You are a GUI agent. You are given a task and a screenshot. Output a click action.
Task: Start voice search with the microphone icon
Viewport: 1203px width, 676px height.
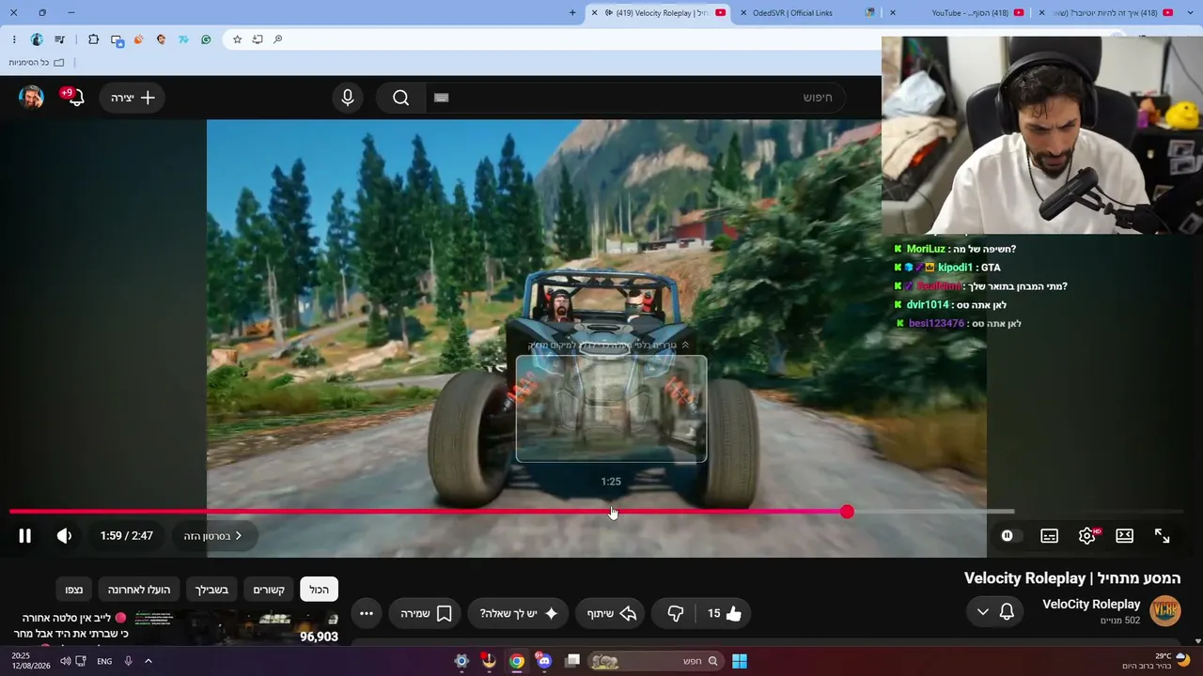pyautogui.click(x=348, y=98)
